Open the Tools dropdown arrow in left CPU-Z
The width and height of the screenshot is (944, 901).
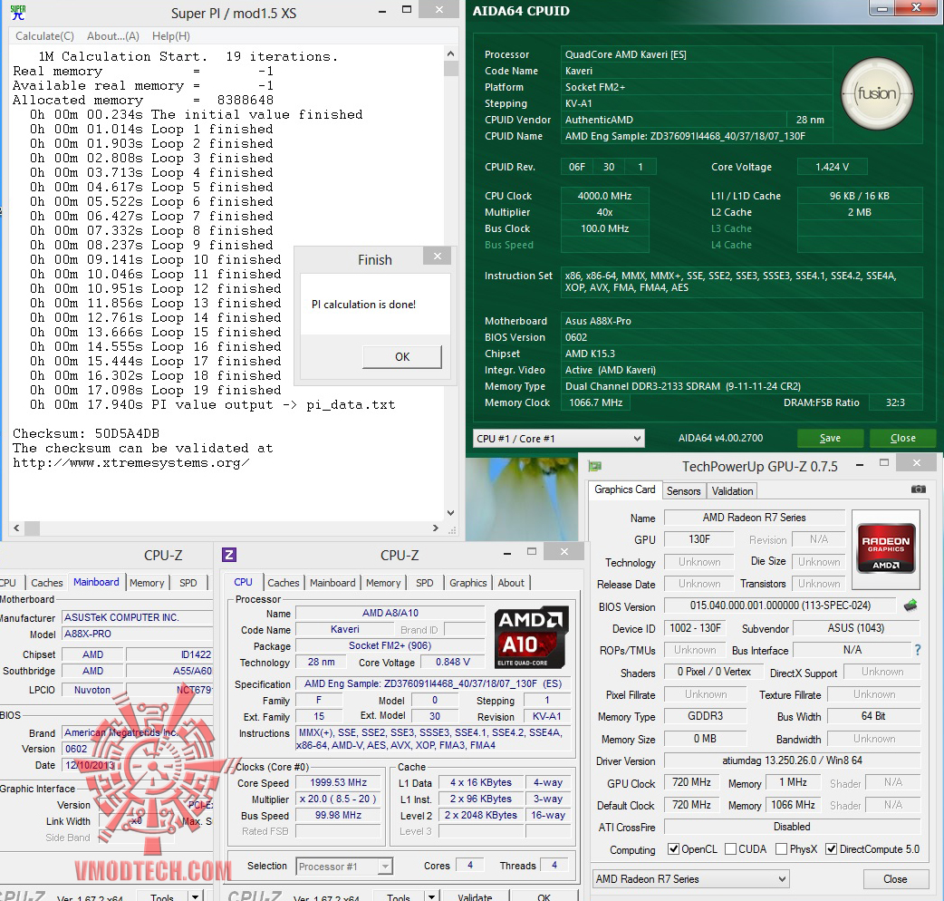(195, 897)
